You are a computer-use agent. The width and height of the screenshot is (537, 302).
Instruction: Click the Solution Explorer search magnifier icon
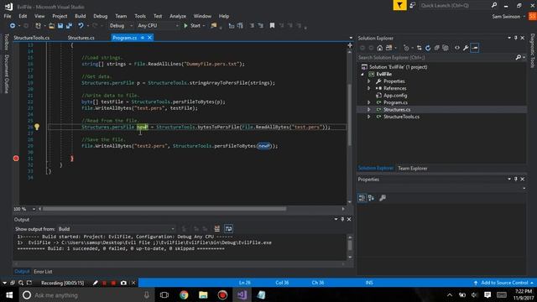[519, 58]
